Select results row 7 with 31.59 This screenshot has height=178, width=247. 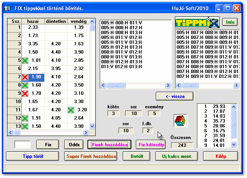[214, 136]
